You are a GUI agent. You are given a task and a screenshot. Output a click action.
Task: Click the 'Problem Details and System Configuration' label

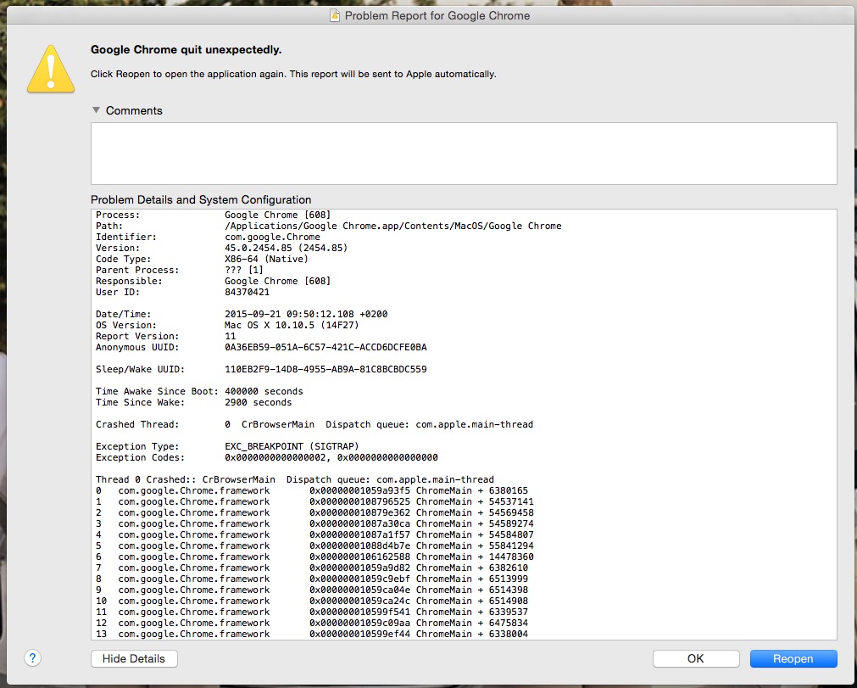click(x=201, y=199)
